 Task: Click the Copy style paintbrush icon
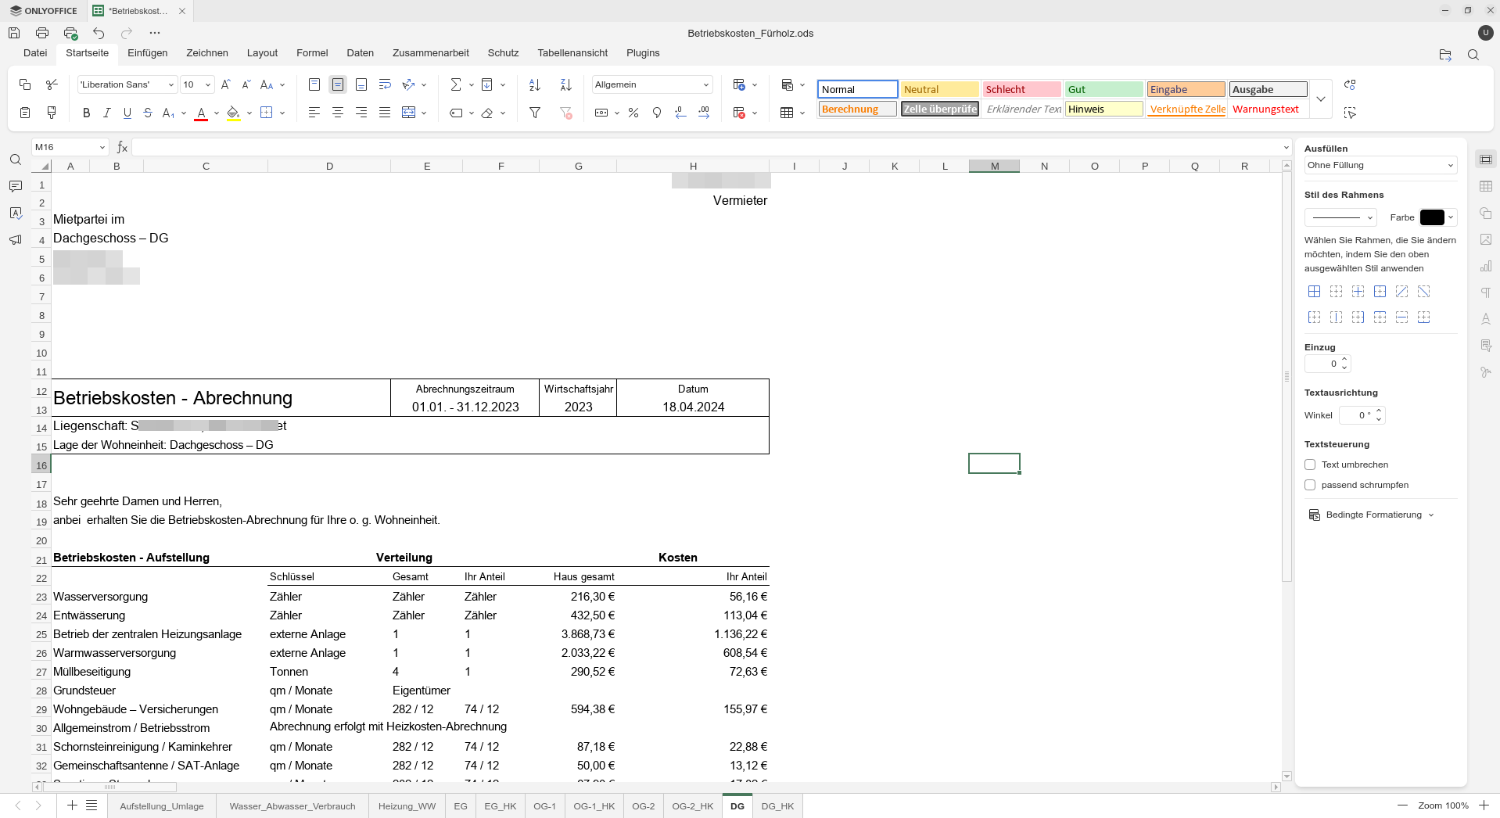52,113
